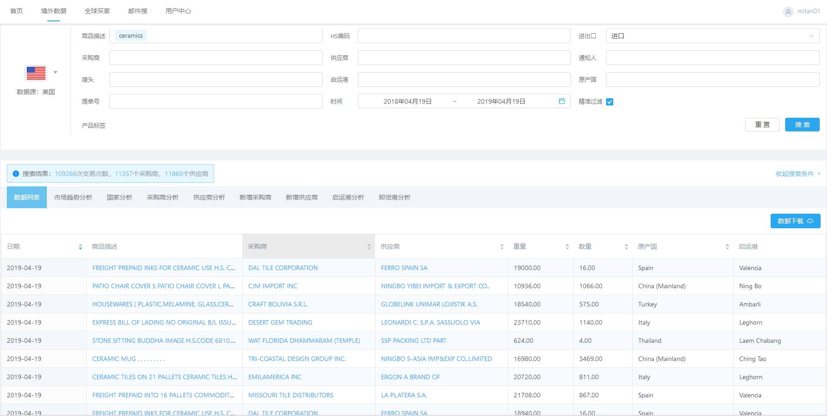This screenshot has height=416, width=827.
Task: Click the sort arrows on 日期 column
Action: pyautogui.click(x=80, y=247)
